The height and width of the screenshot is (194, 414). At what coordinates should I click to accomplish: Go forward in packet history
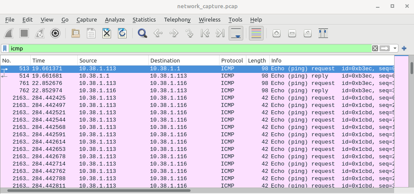[173, 34]
